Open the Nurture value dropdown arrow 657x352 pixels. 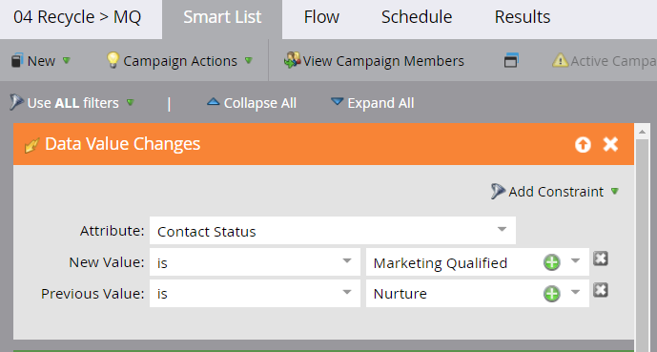pos(575,292)
